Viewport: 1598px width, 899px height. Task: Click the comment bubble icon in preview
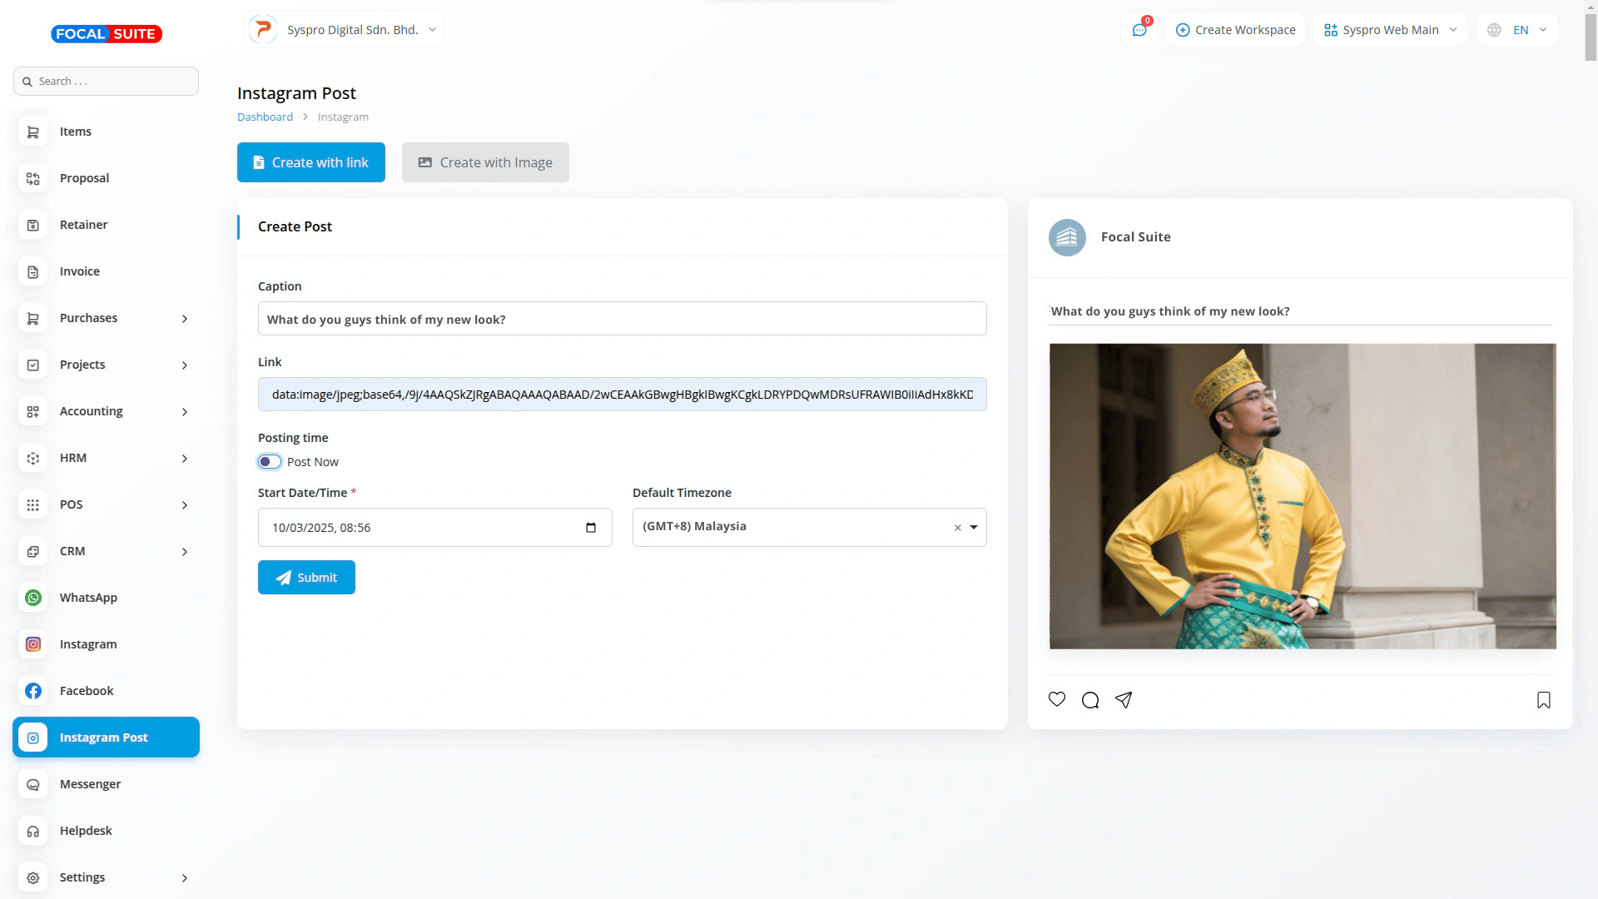[x=1090, y=700]
